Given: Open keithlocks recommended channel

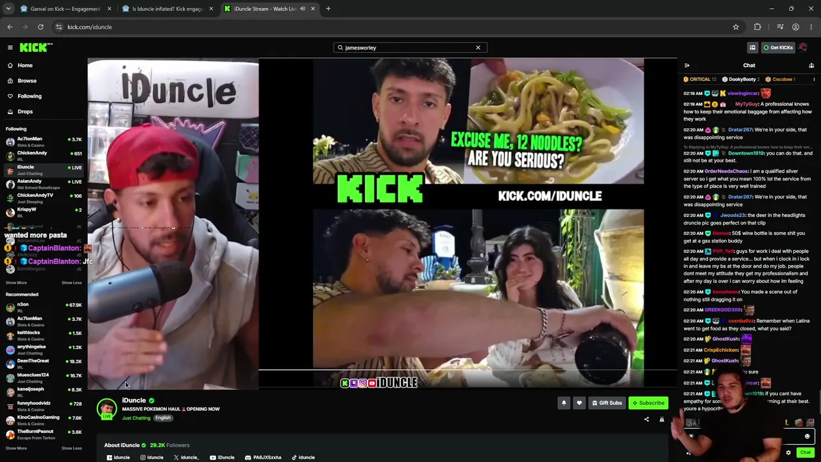Looking at the screenshot, I should coord(44,335).
